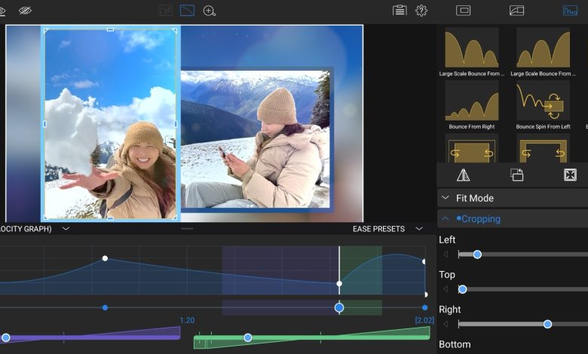This screenshot has width=588, height=354.
Task: Click the left edge crop handle
Action: 45,124
